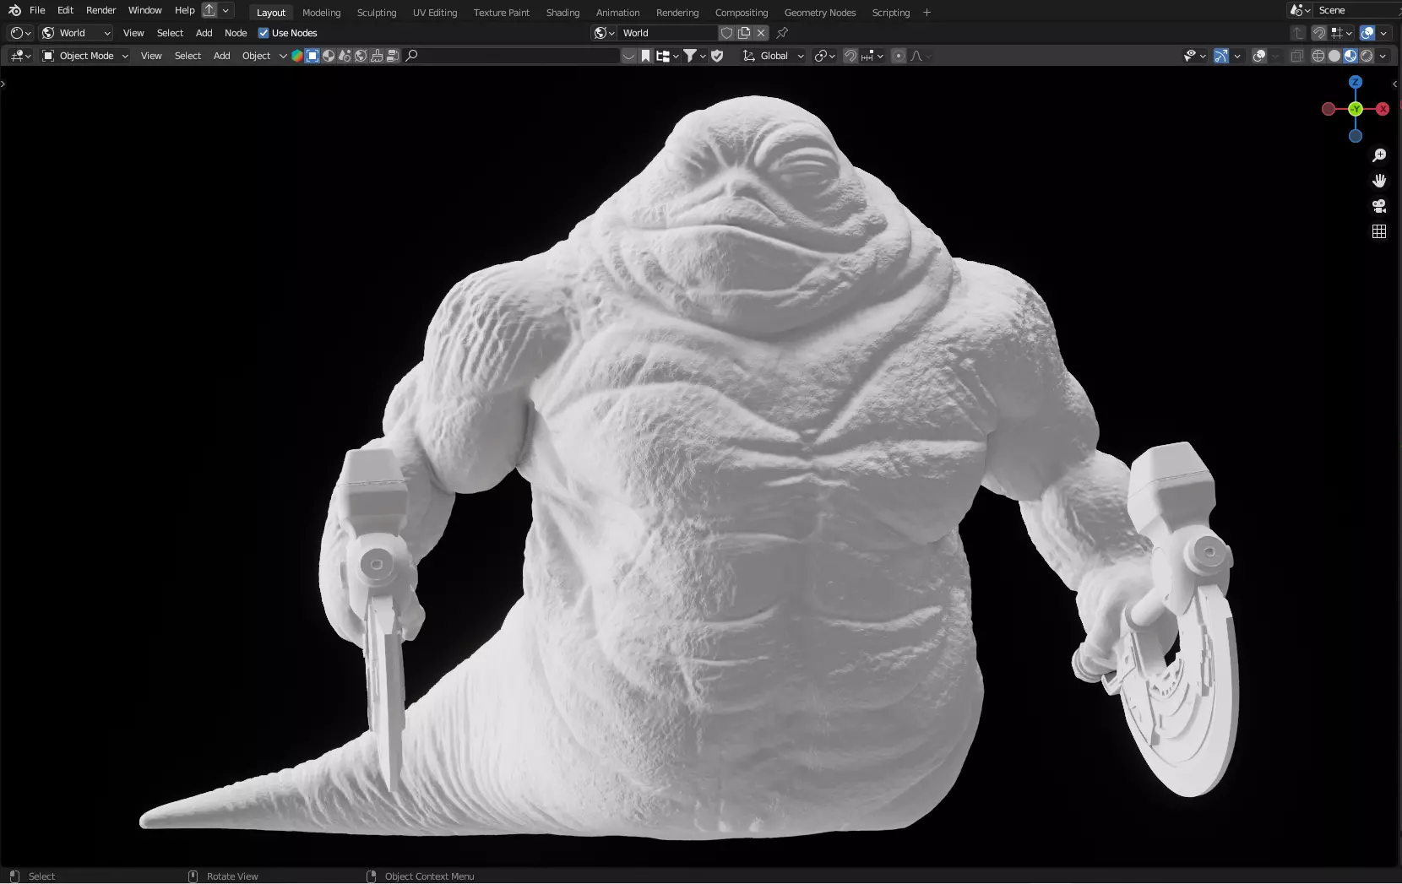Switch to the UV Editing workspace tab
This screenshot has height=884, width=1402.
[434, 13]
